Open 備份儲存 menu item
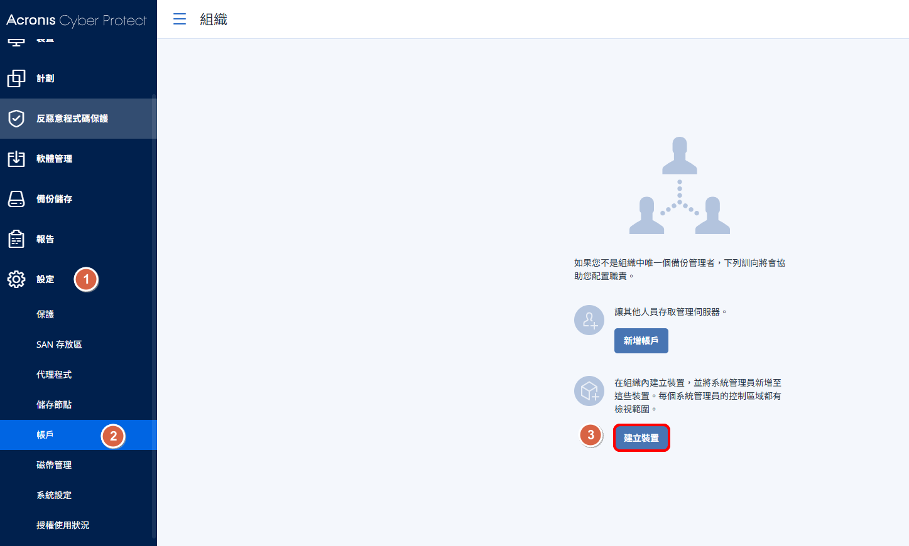The image size is (909, 546). [79, 199]
